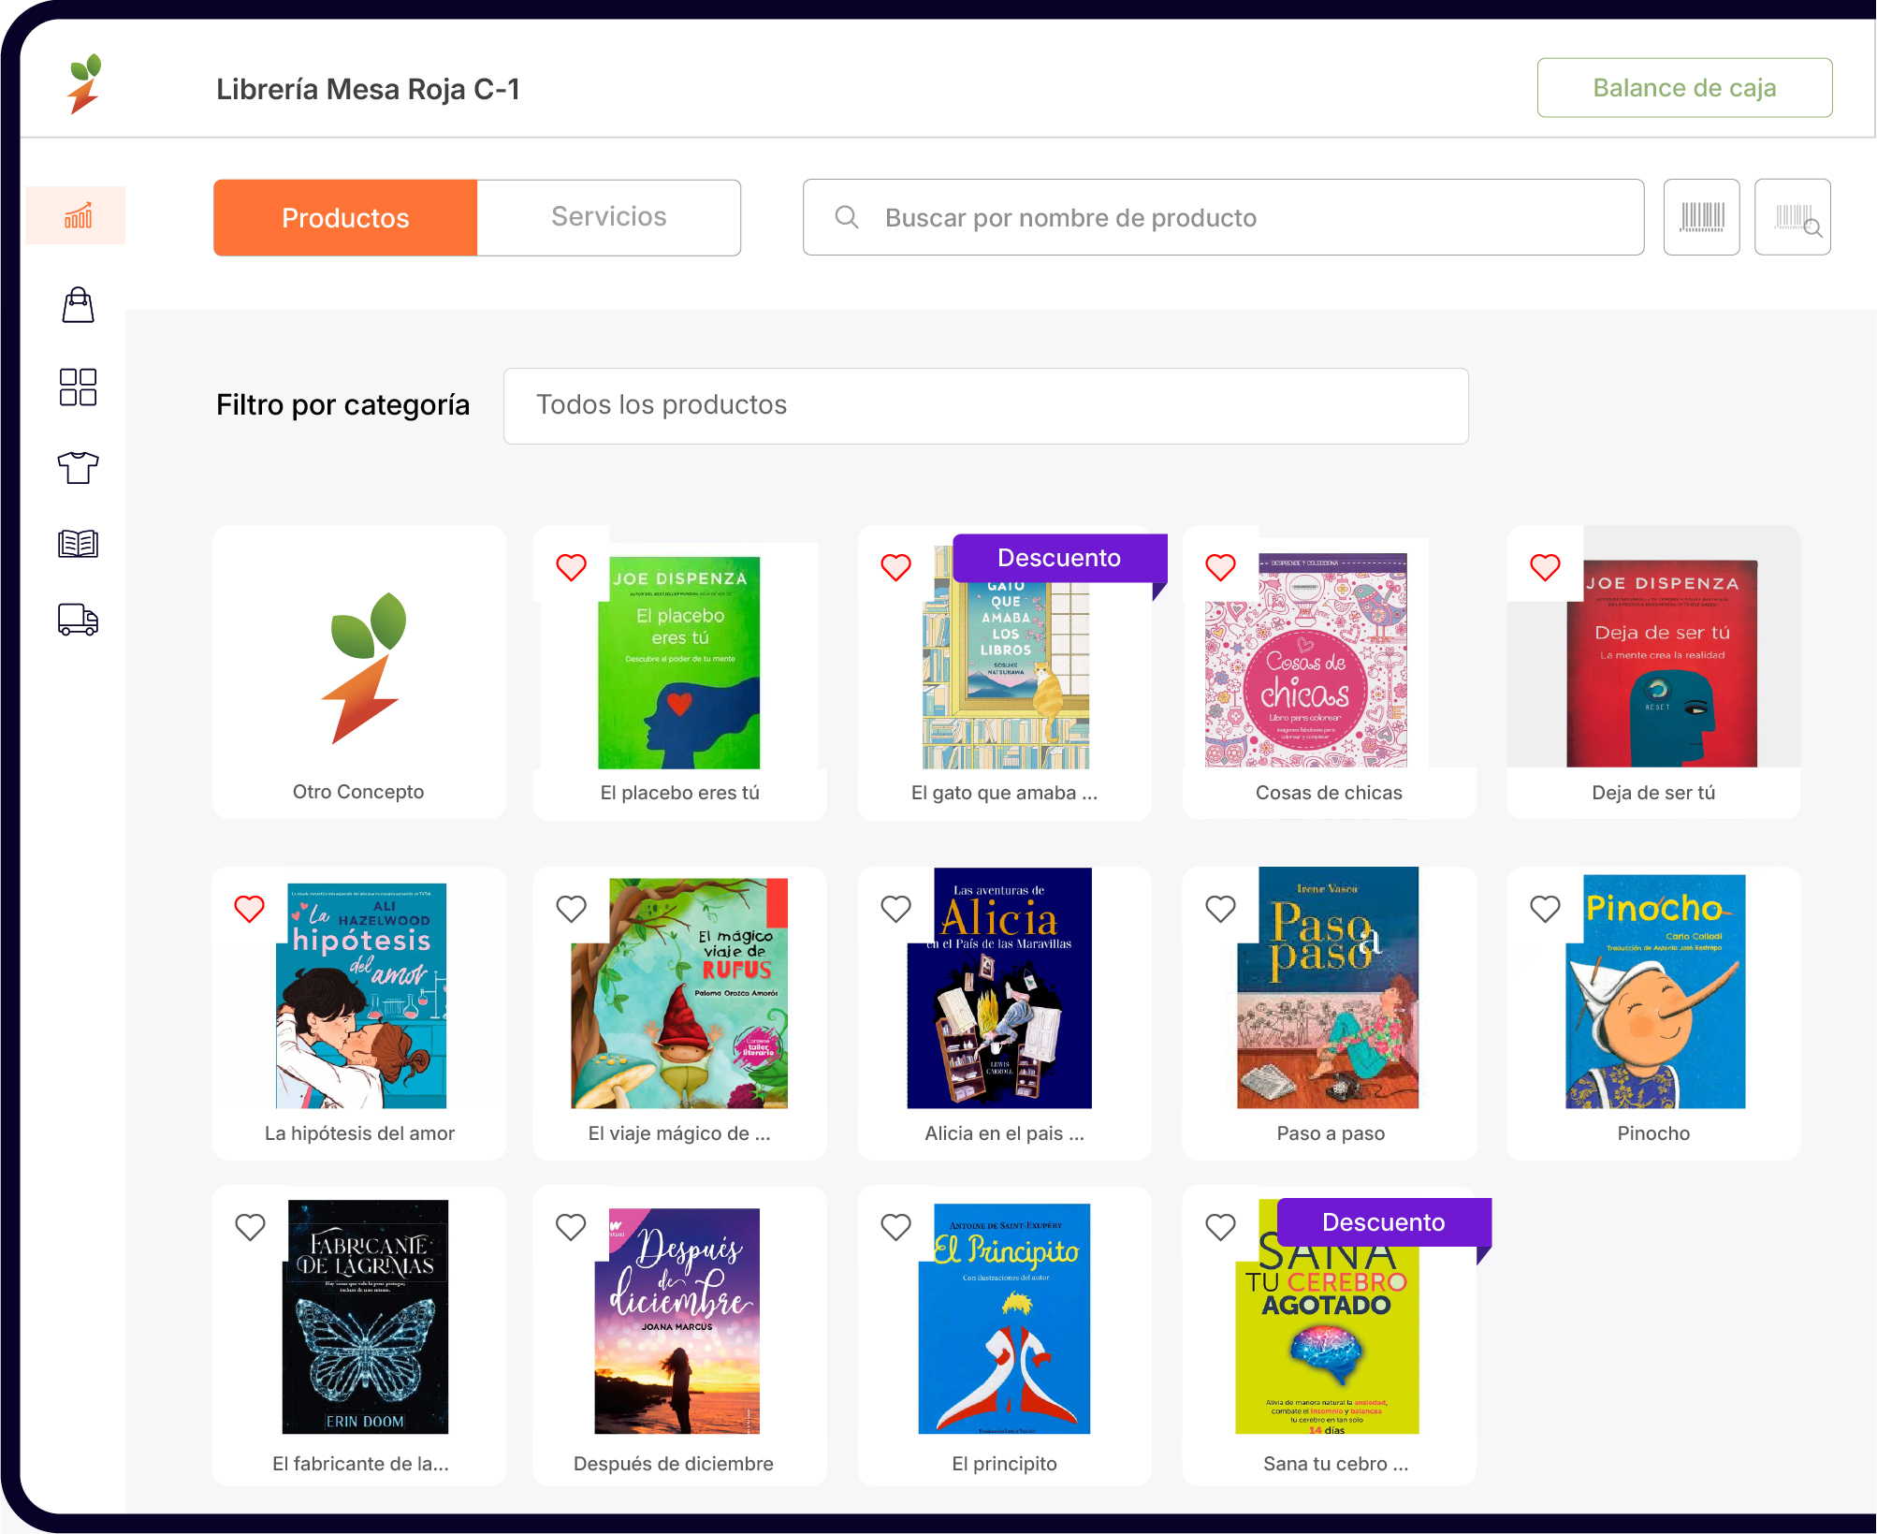The height and width of the screenshot is (1534, 1877).
Task: Click the app logo in header
Action: (x=84, y=84)
